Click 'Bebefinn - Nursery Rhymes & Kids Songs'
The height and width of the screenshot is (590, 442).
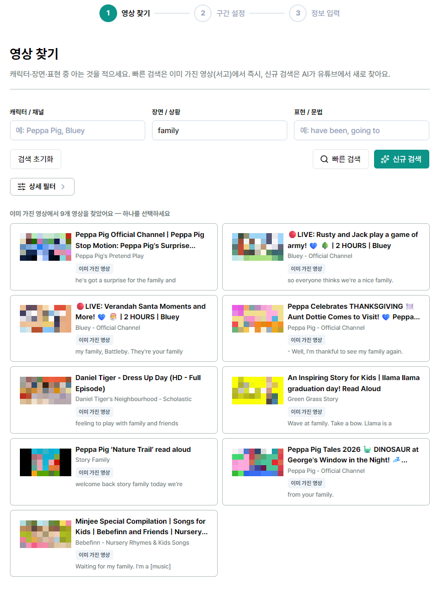tap(133, 542)
